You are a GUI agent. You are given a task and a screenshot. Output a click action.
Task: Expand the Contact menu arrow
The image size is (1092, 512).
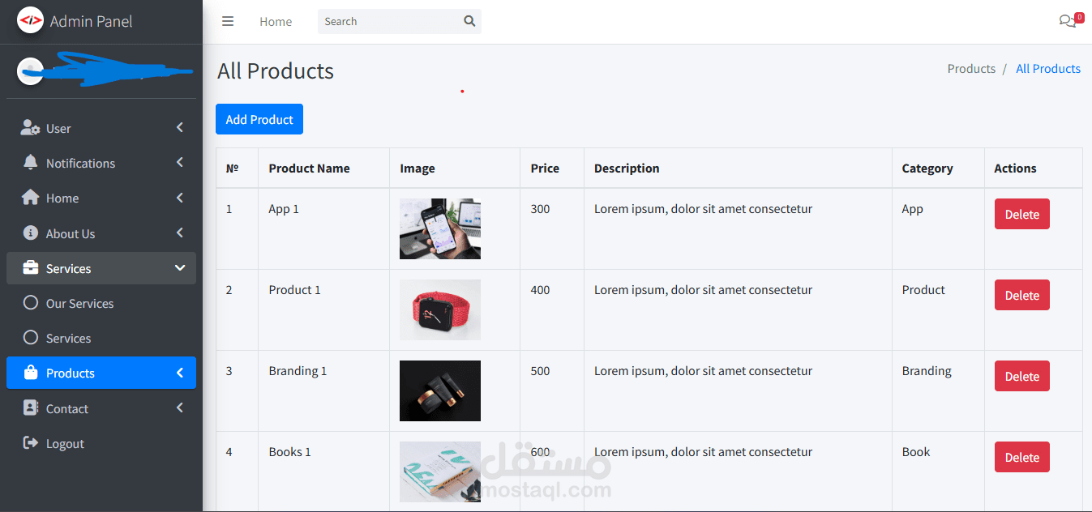coord(180,408)
